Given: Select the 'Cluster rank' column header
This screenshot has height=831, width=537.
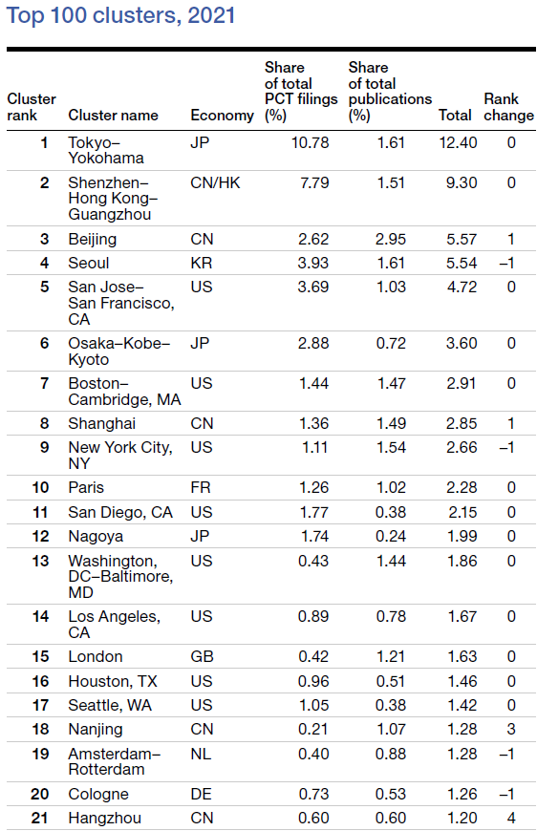Looking at the screenshot, I should click(x=32, y=107).
